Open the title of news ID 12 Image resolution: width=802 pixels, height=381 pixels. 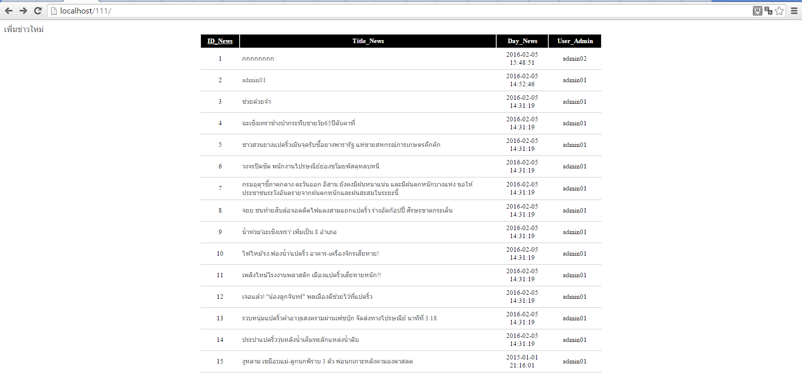click(x=307, y=297)
